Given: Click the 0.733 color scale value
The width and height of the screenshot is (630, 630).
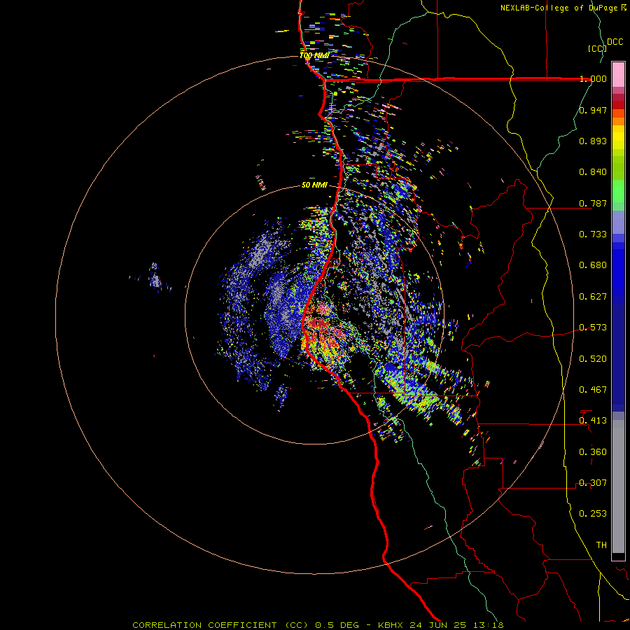Looking at the screenshot, I should (593, 234).
